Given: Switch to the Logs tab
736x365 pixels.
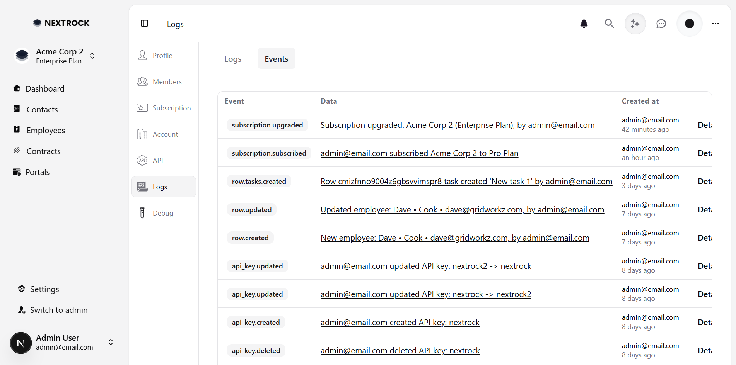Looking at the screenshot, I should (x=232, y=59).
